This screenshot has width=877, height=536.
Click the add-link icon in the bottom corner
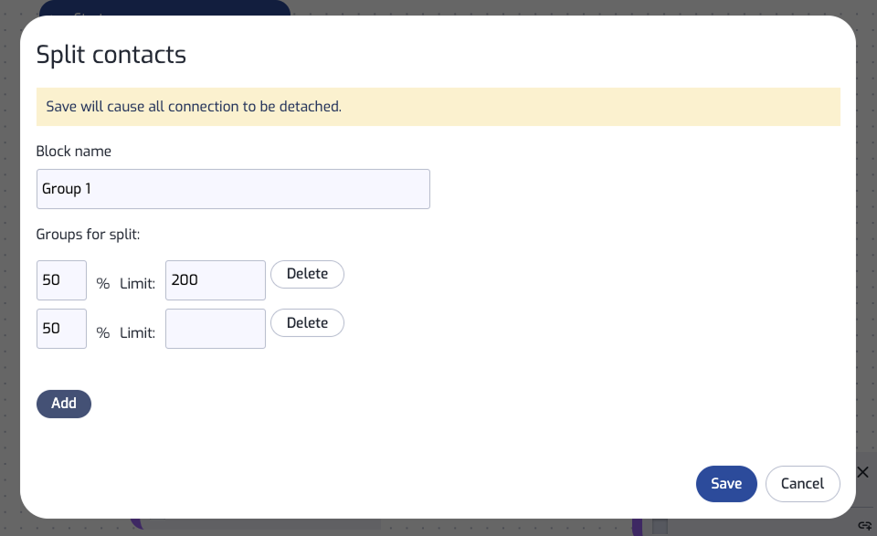865,525
